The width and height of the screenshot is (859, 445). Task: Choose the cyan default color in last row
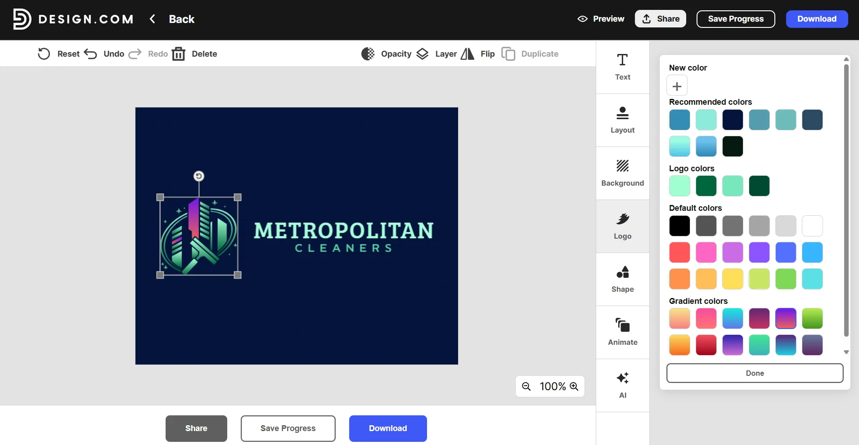(x=812, y=279)
